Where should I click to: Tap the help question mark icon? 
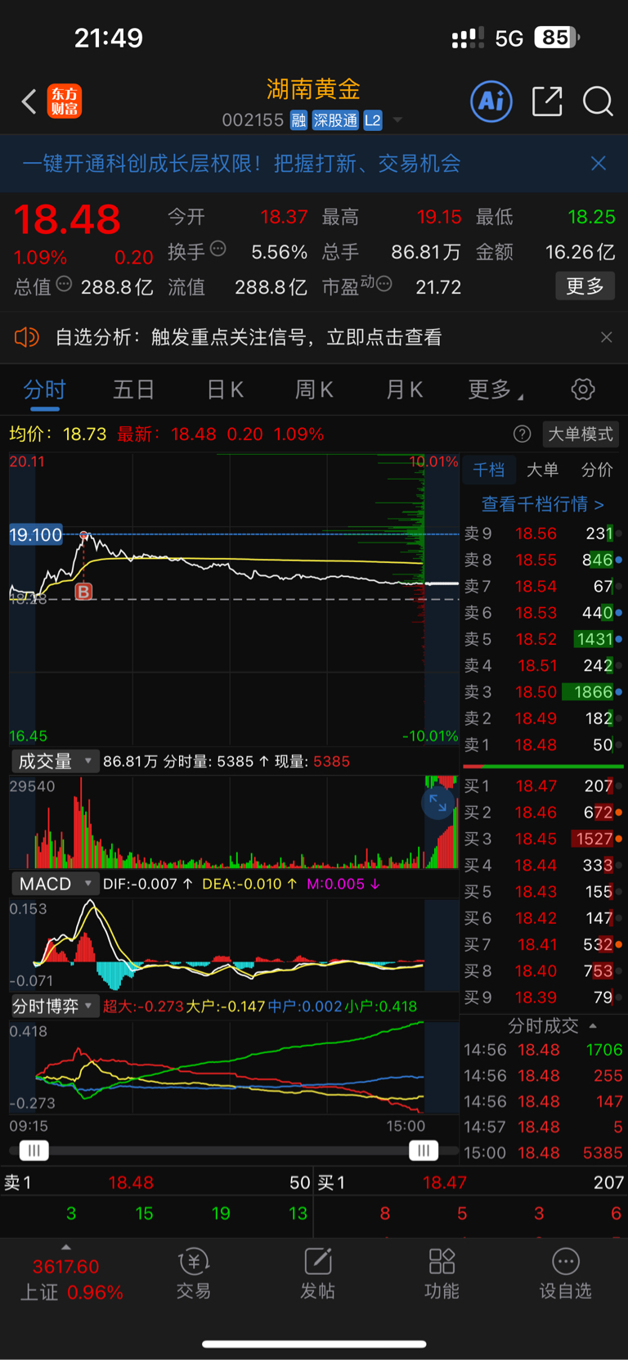tap(522, 434)
